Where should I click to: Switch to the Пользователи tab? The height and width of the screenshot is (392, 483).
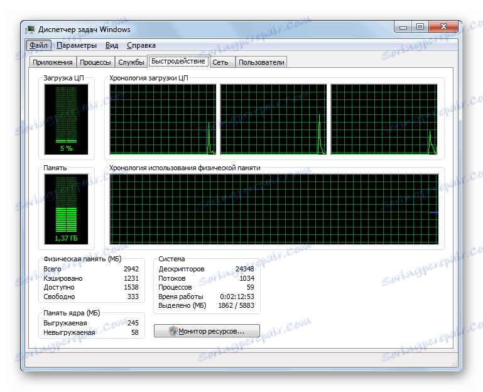coord(261,62)
